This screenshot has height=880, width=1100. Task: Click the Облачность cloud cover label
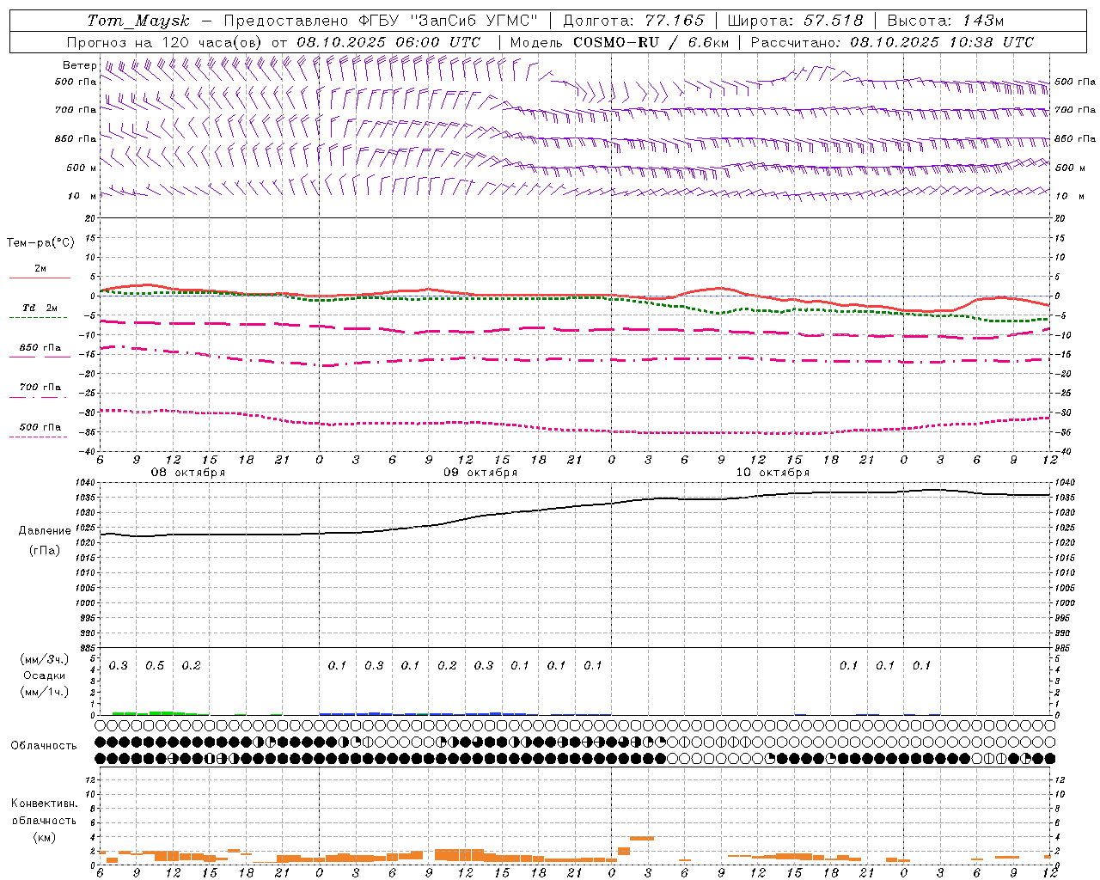coord(44,745)
